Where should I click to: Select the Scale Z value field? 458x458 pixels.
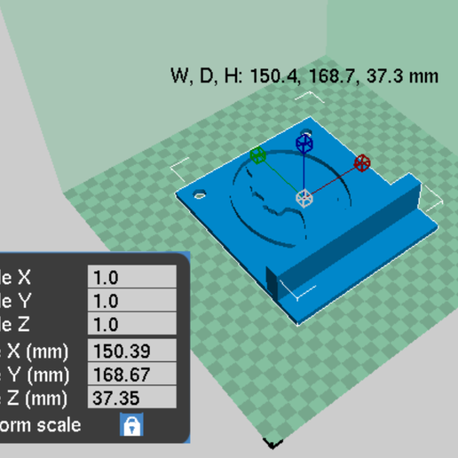132,324
